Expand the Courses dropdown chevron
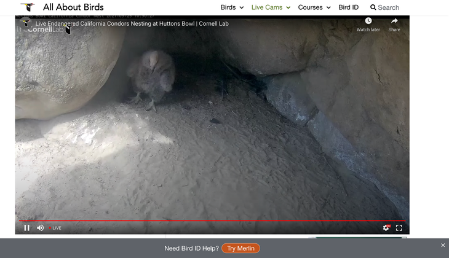Screen dimensions: 449x258 [x=328, y=8]
